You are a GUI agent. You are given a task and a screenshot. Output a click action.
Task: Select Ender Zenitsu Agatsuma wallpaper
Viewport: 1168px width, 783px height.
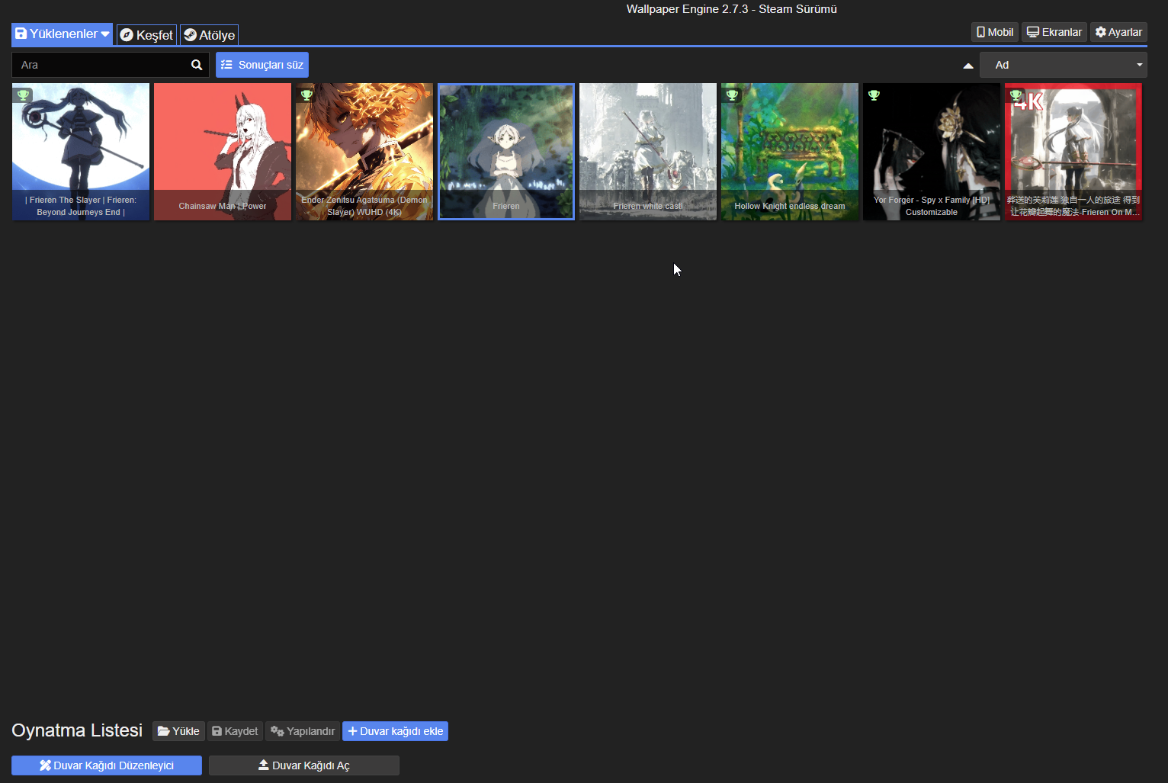[x=364, y=152]
